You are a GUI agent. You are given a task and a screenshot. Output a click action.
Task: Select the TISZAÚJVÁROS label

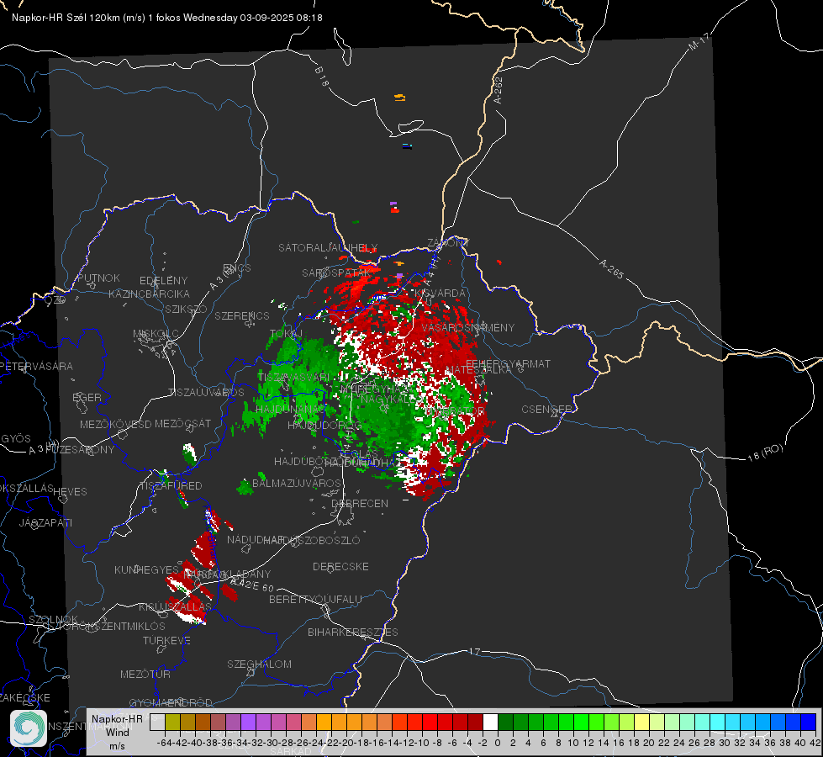206,393
